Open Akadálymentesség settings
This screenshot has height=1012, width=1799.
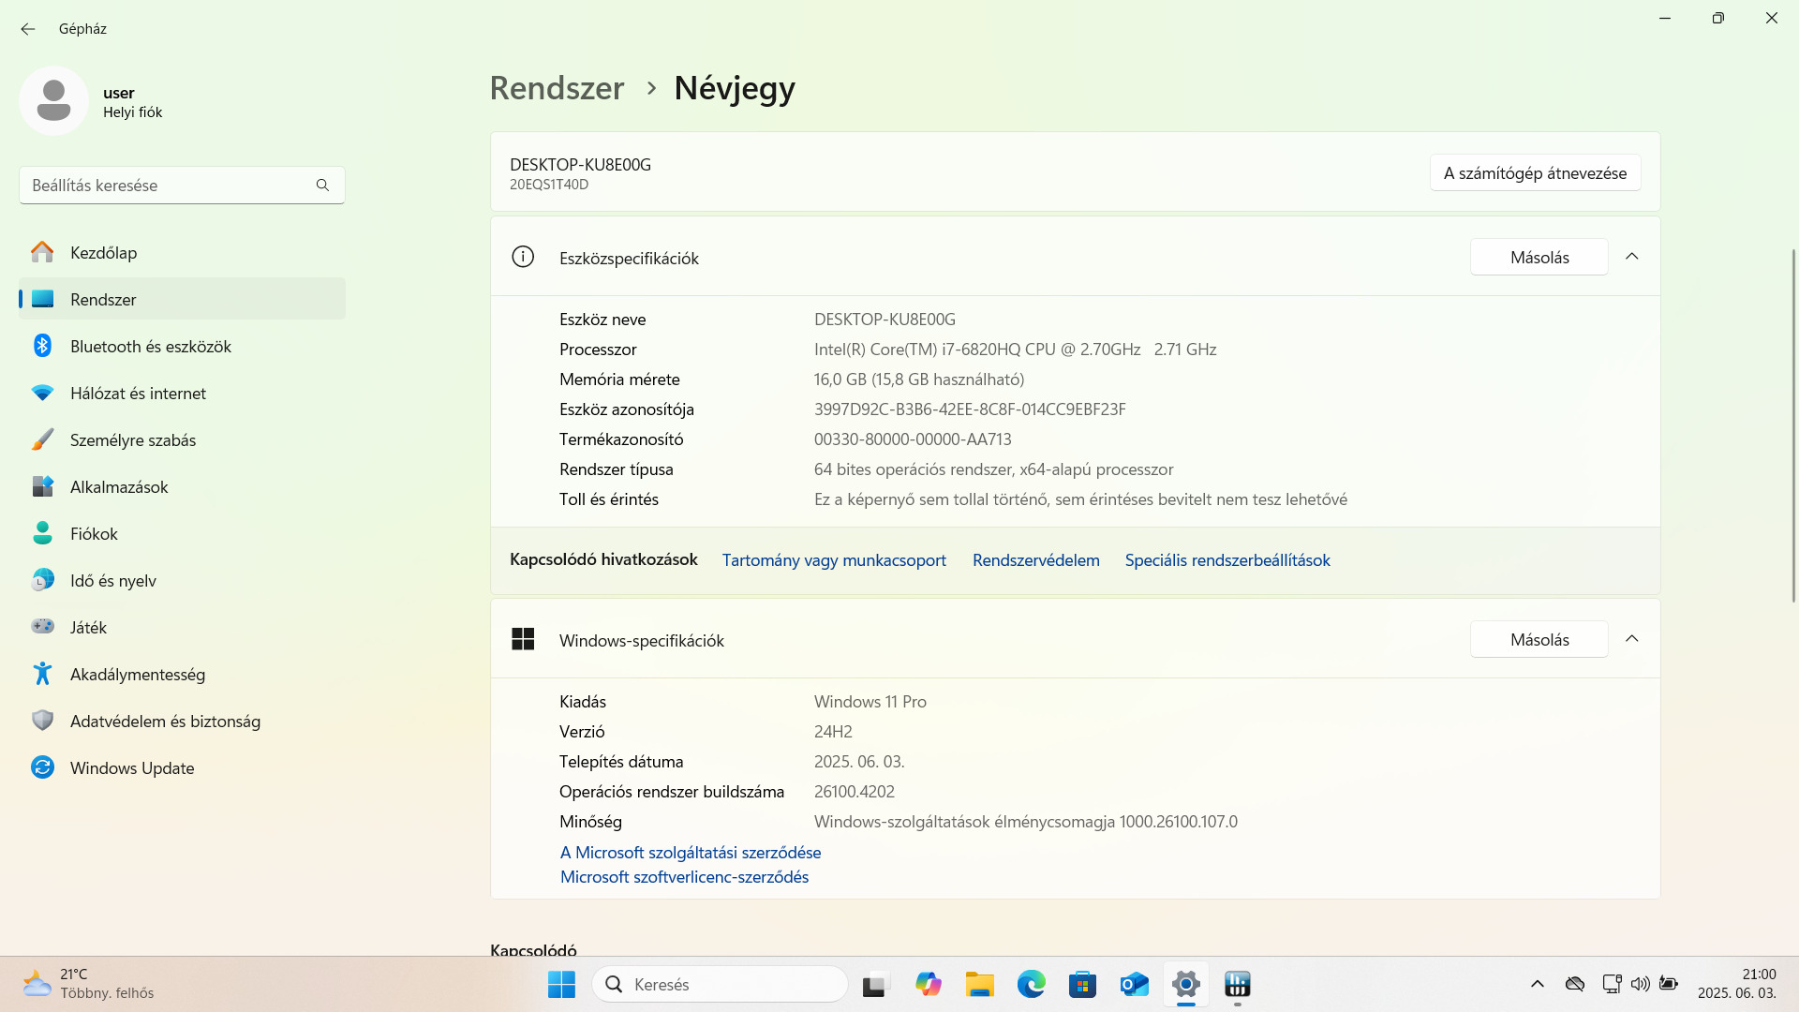click(x=137, y=675)
